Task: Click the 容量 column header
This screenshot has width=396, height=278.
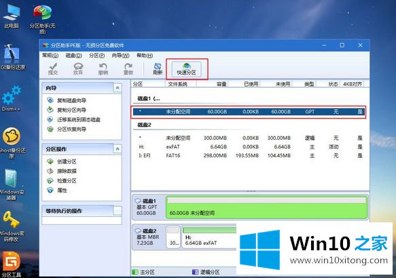Action: (x=212, y=84)
